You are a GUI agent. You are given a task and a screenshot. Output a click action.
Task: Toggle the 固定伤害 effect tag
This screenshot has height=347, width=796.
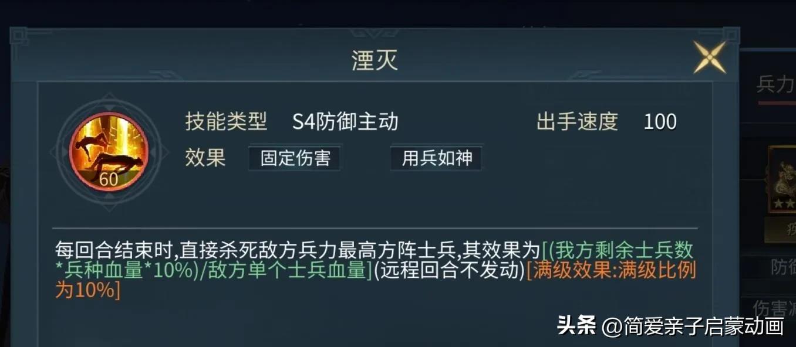(294, 158)
